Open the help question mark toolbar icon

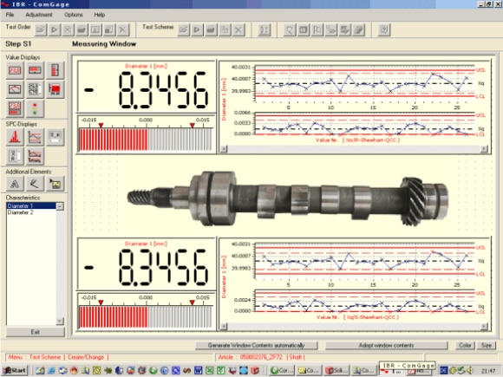(x=384, y=29)
